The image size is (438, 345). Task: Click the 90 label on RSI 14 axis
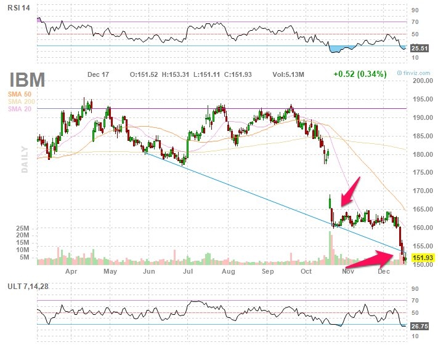(415, 10)
